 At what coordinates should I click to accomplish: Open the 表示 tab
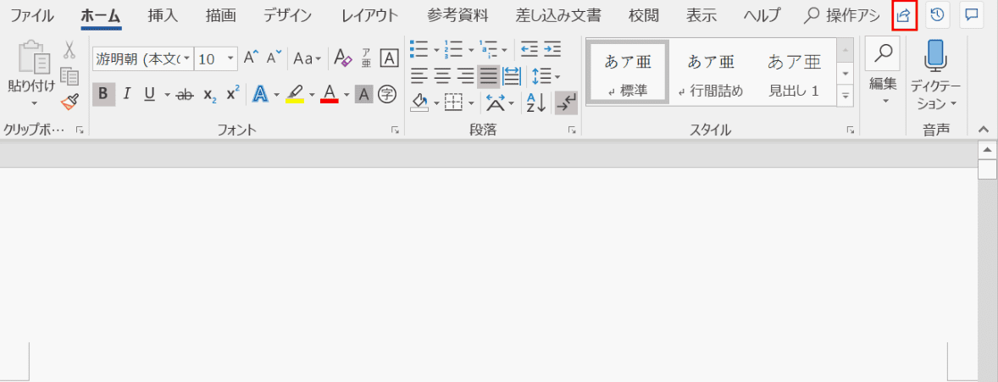pyautogui.click(x=701, y=16)
